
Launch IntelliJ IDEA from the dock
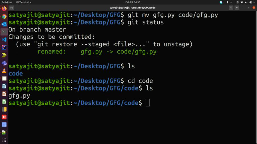(4, 47)
